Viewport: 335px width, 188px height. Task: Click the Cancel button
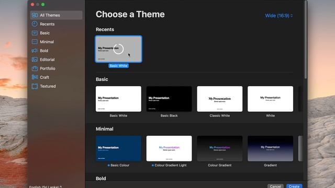click(x=275, y=186)
